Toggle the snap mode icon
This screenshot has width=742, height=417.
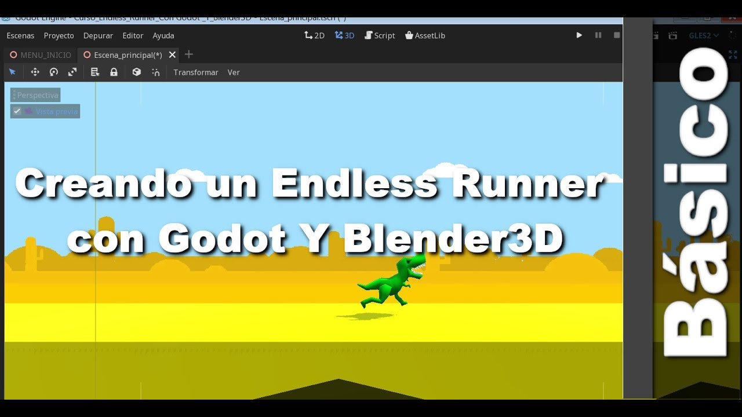(x=155, y=72)
